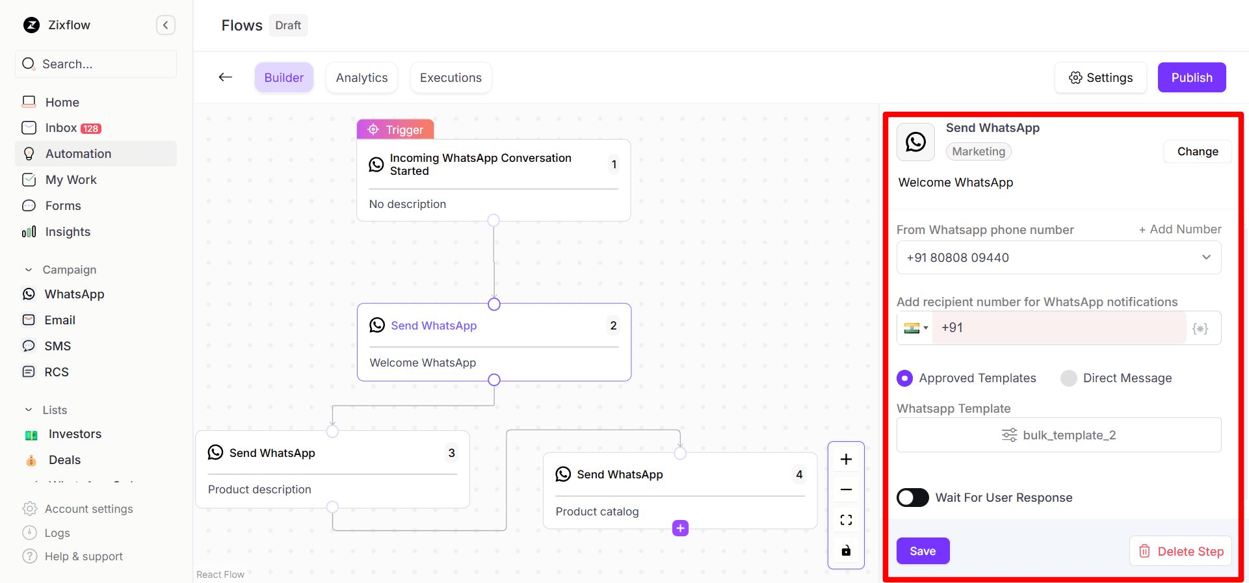Image resolution: width=1249 pixels, height=583 pixels.
Task: Click the zoom in plus canvas control
Action: tap(846, 460)
